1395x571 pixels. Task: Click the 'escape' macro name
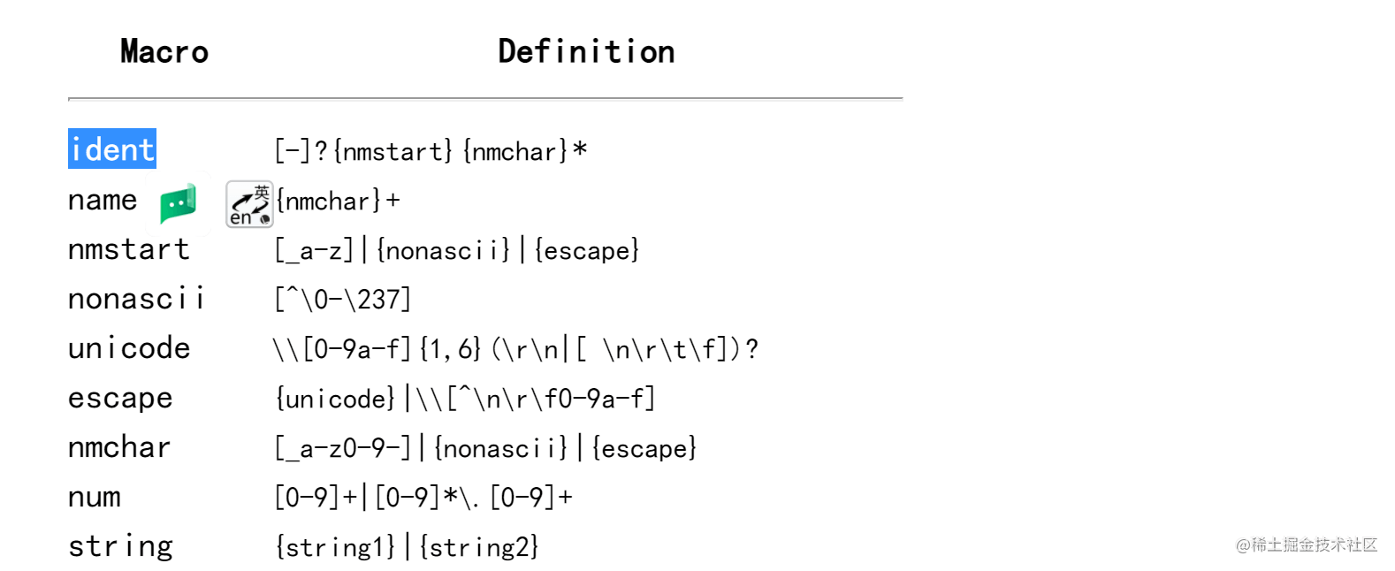click(120, 399)
